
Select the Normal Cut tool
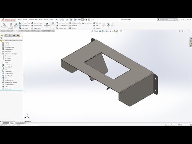[x=87, y=23]
